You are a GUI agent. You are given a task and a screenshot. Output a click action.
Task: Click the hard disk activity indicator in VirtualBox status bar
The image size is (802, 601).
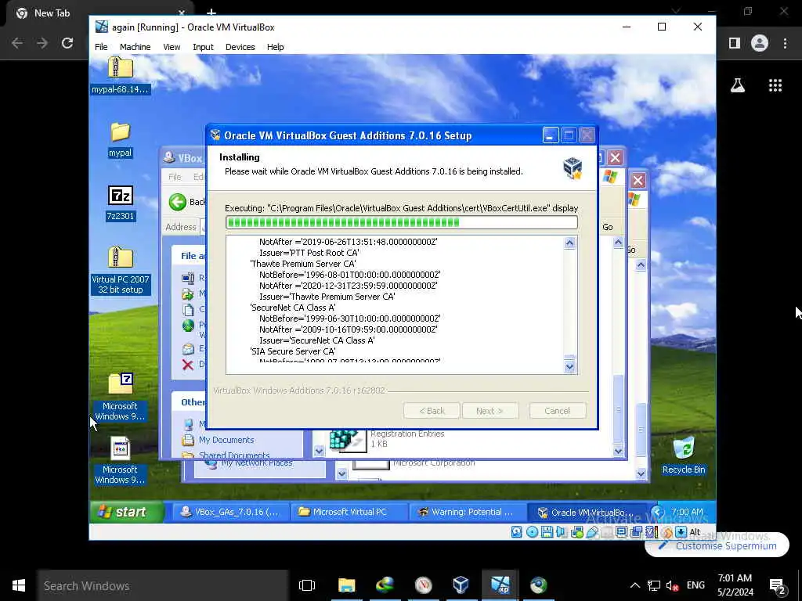[x=517, y=532]
